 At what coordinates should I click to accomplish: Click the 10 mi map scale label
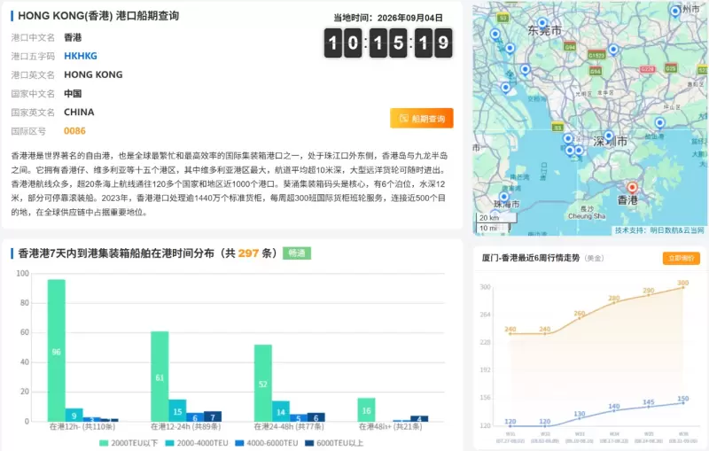(x=488, y=229)
